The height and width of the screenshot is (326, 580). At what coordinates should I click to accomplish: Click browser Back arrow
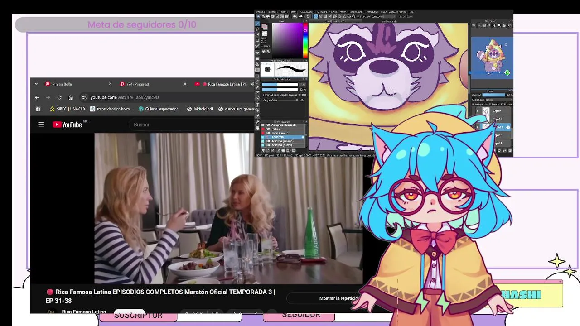(x=37, y=97)
